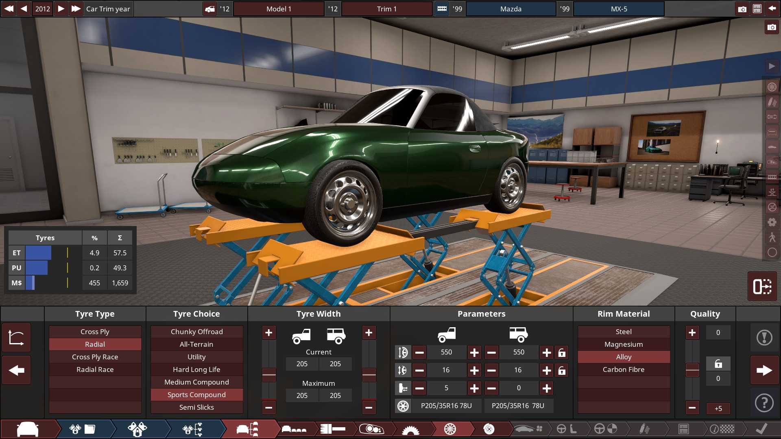Choose All-Terrain tyres
This screenshot has height=439, width=781.
(196, 344)
